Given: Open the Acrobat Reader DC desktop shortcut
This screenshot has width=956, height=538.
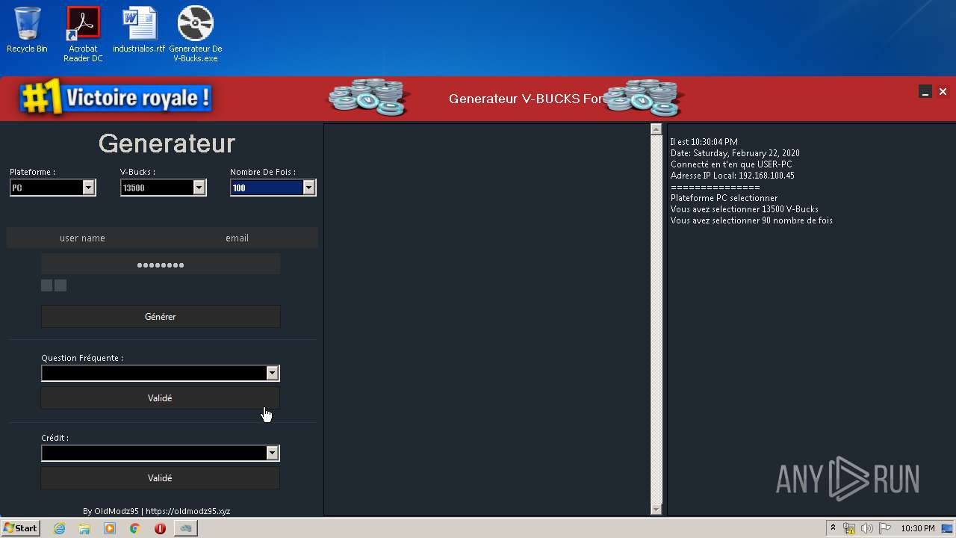Looking at the screenshot, I should click(x=83, y=34).
